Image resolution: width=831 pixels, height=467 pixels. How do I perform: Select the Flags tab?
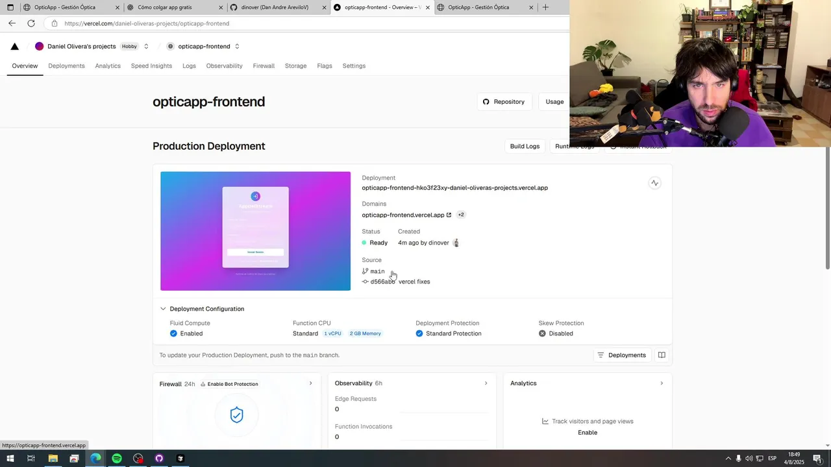(x=325, y=66)
